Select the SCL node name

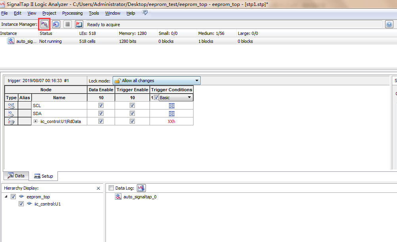pos(37,106)
